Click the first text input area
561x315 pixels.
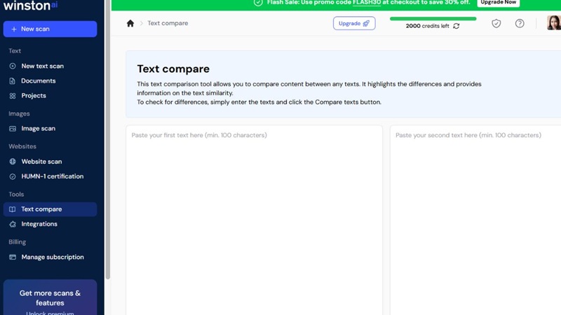[x=254, y=220]
